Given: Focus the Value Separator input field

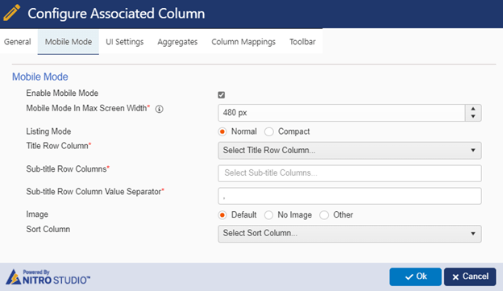Looking at the screenshot, I should coord(350,196).
